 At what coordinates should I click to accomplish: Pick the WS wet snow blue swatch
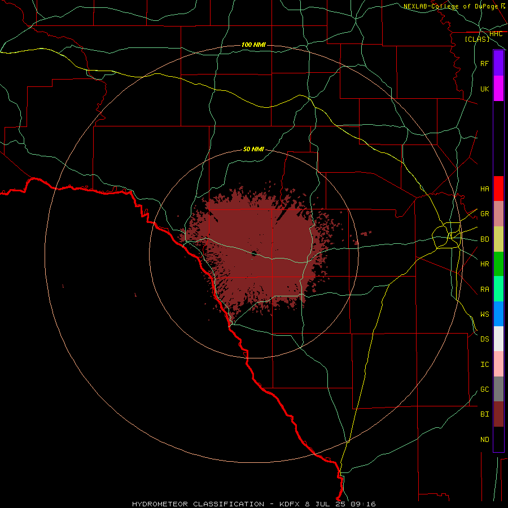coord(498,314)
